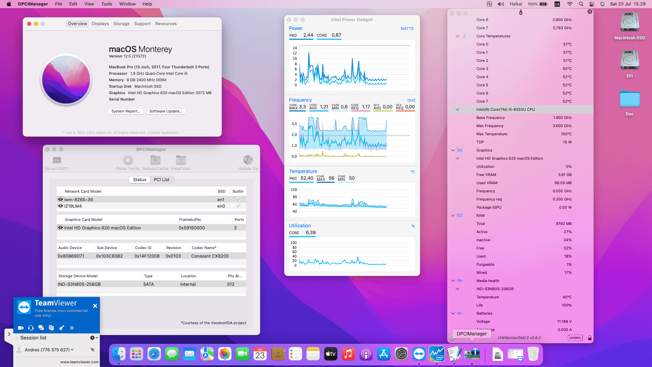
Task: Open Control Center in menu bar
Action: click(592, 4)
